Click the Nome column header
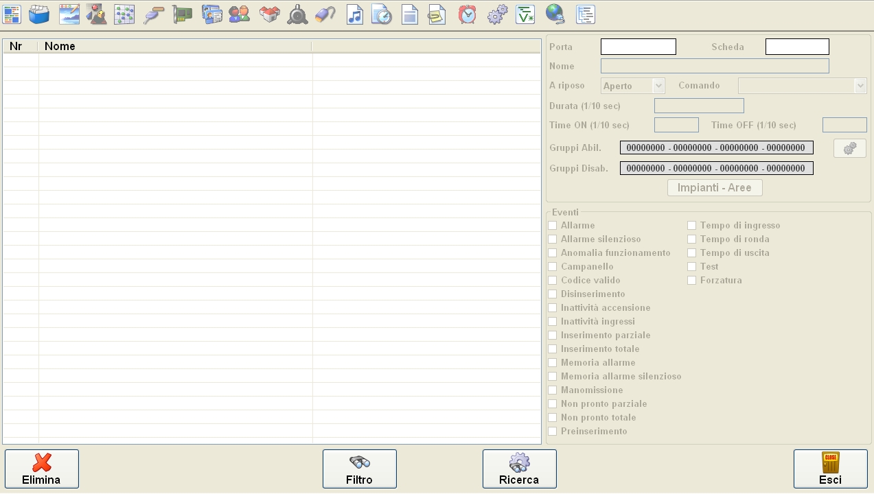 (x=174, y=46)
